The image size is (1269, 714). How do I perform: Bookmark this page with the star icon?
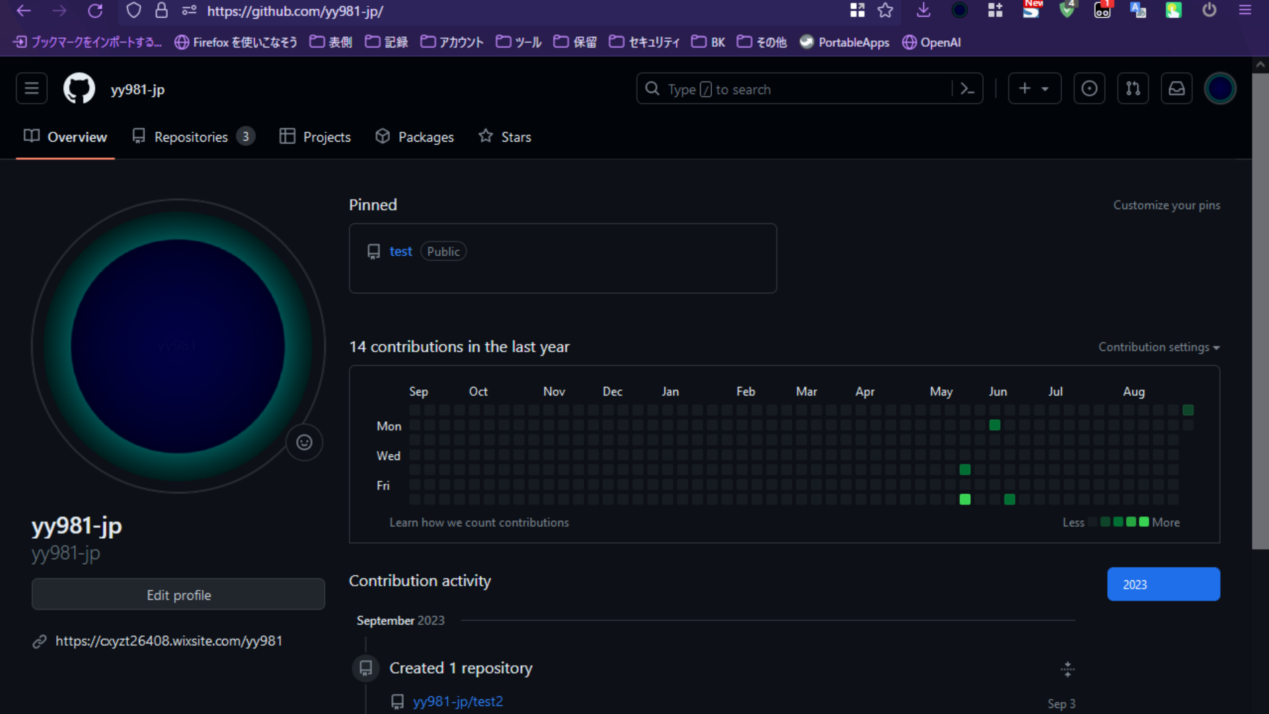[x=885, y=11]
